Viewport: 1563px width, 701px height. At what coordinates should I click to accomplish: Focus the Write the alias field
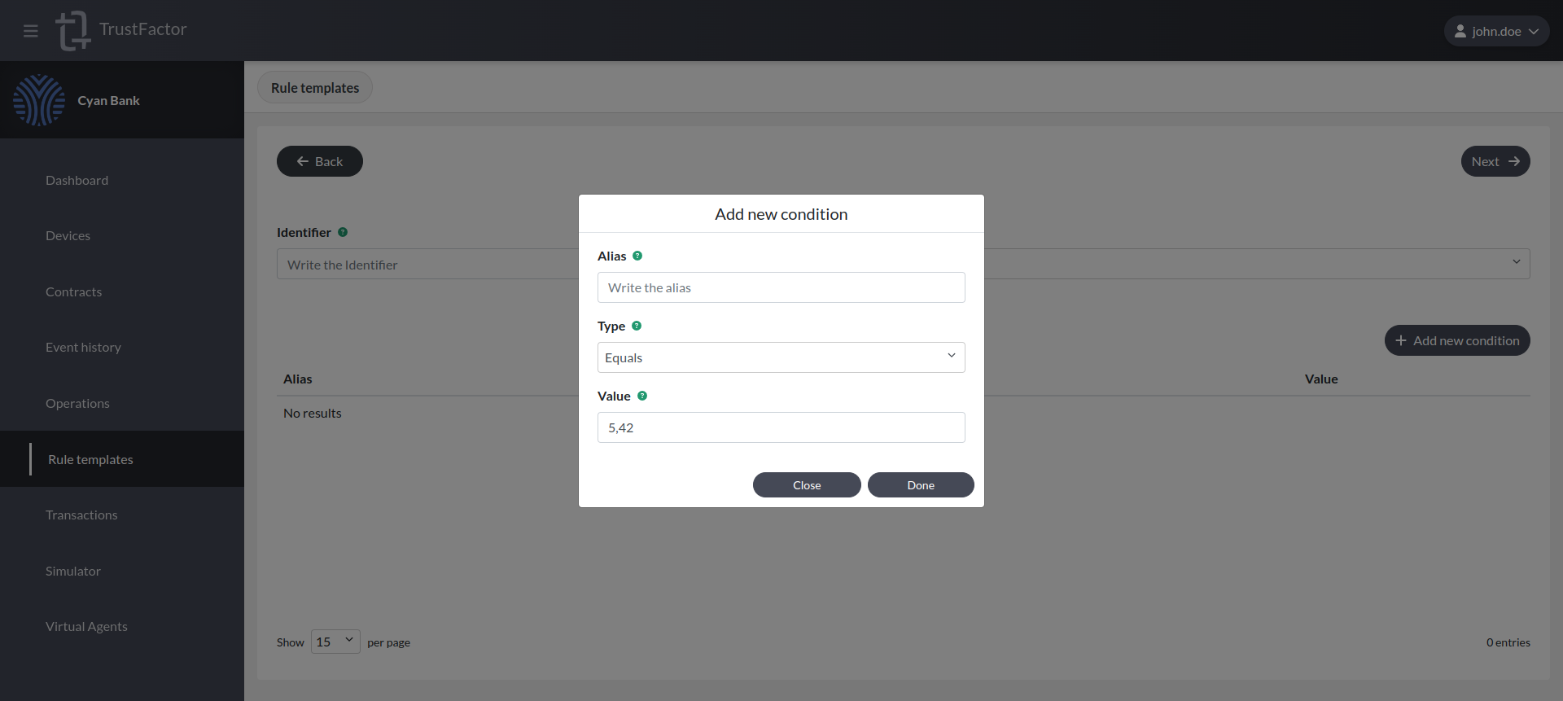(781, 287)
